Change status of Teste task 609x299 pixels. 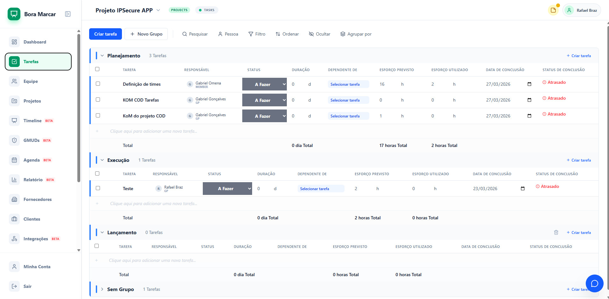click(x=227, y=189)
